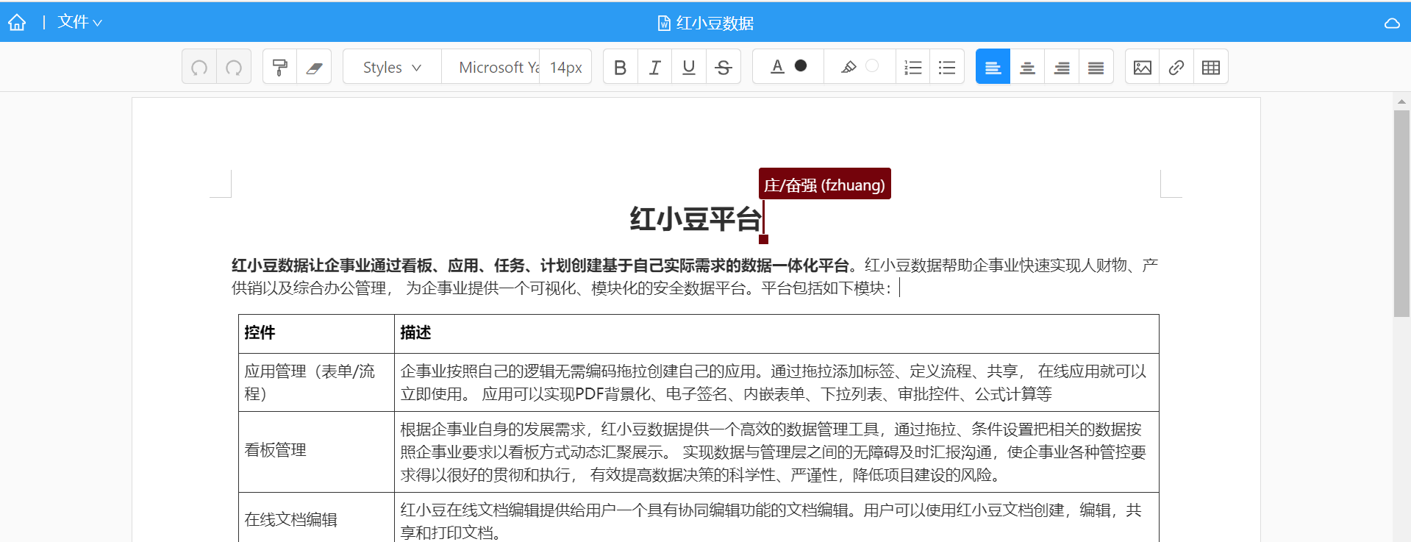Viewport: 1411px width, 542px height.
Task: Insert an image
Action: 1143,68
